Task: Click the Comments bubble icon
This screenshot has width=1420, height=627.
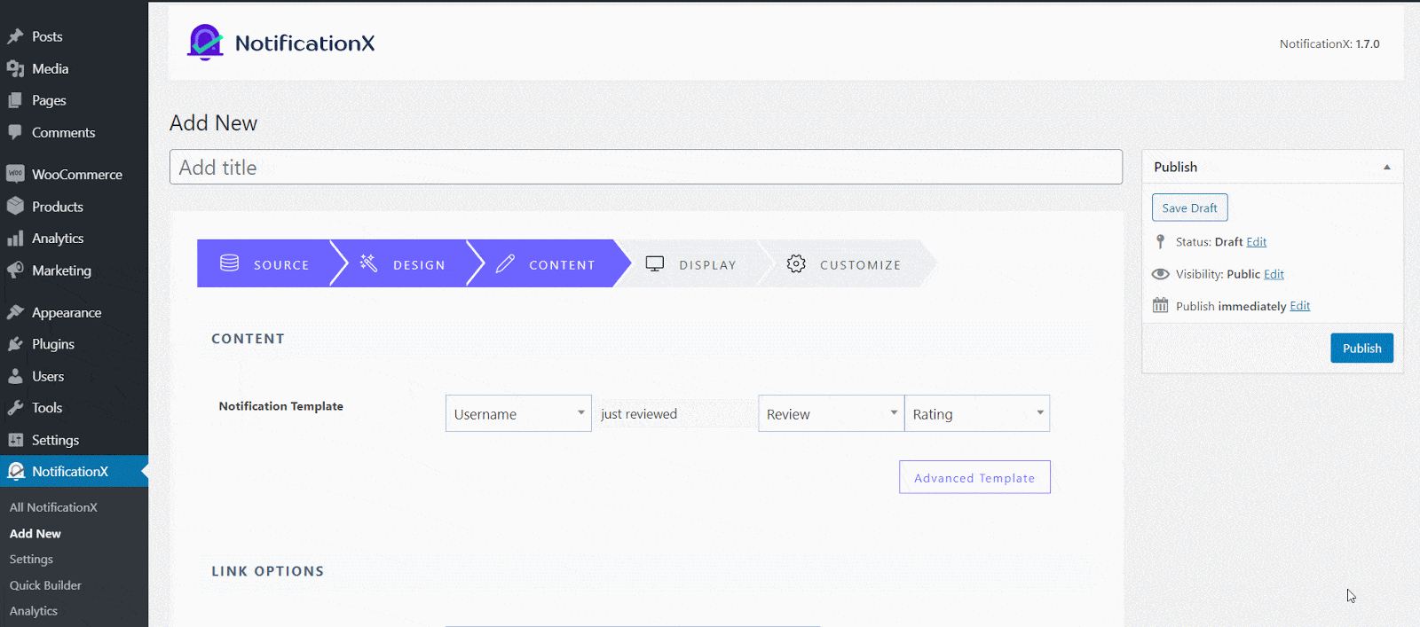Action: 15,132
